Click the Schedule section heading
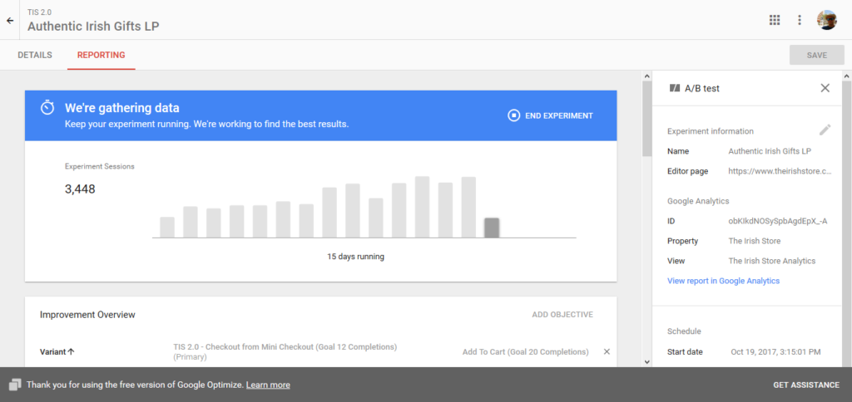The width and height of the screenshot is (852, 402). point(684,331)
